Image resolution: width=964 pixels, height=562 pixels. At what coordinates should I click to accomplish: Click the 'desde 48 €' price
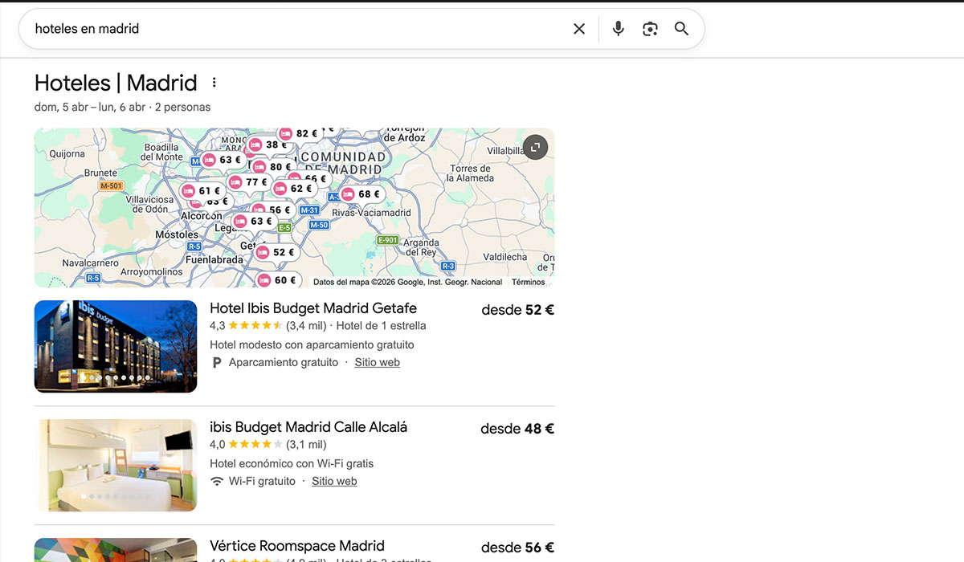(517, 429)
